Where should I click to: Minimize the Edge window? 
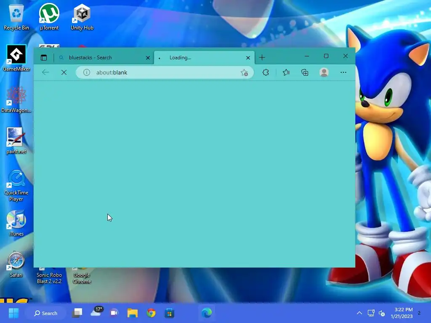(x=307, y=56)
